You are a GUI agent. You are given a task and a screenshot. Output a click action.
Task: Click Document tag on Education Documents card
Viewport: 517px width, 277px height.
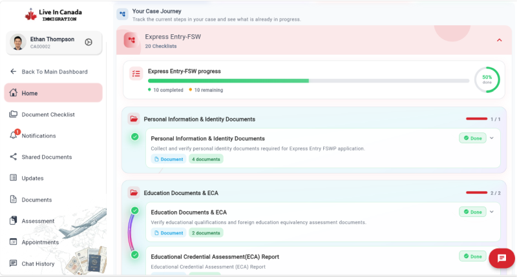coord(169,233)
